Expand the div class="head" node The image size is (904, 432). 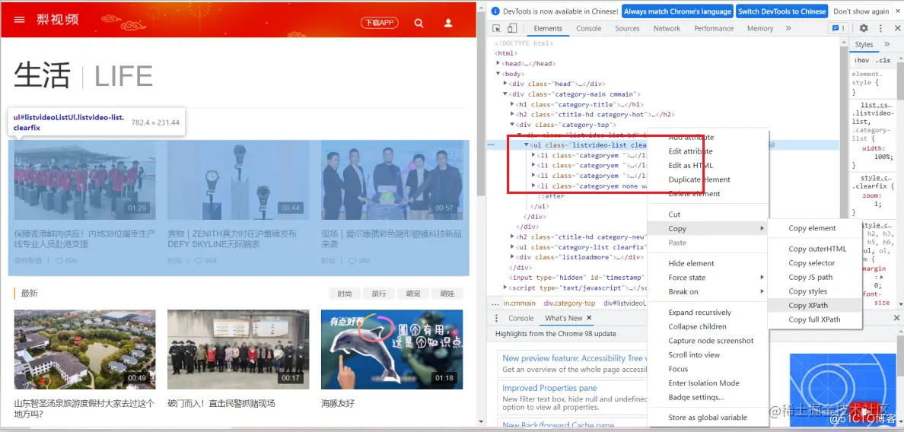click(505, 84)
